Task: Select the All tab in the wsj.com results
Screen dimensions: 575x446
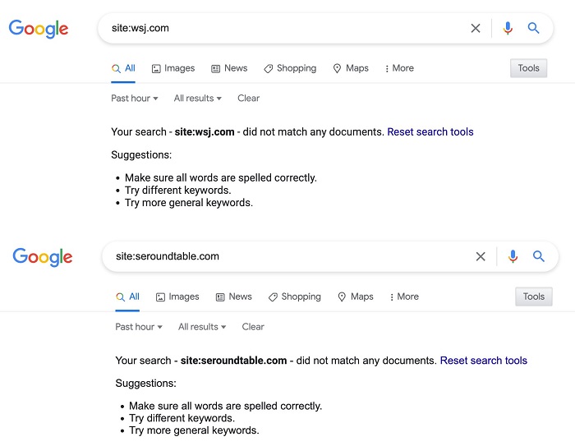Action: pos(123,68)
